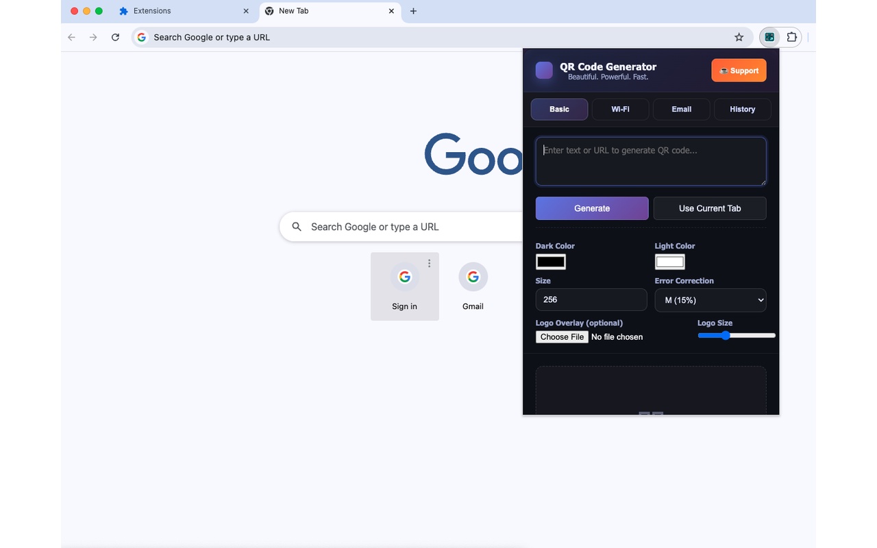Click the Size input field showing 256
This screenshot has width=877, height=548.
591,300
